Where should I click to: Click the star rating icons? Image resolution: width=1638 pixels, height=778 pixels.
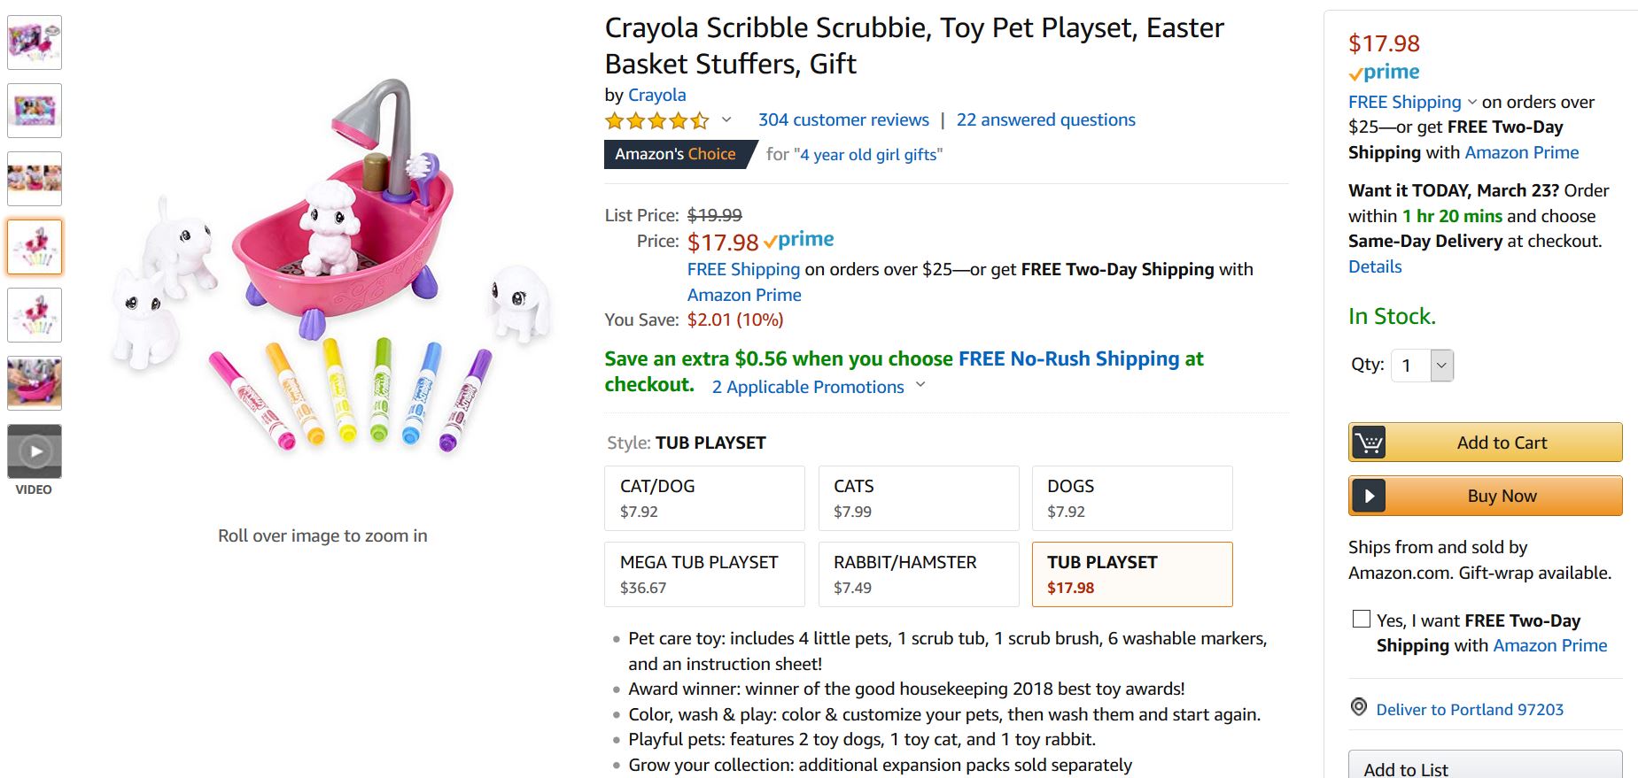656,120
